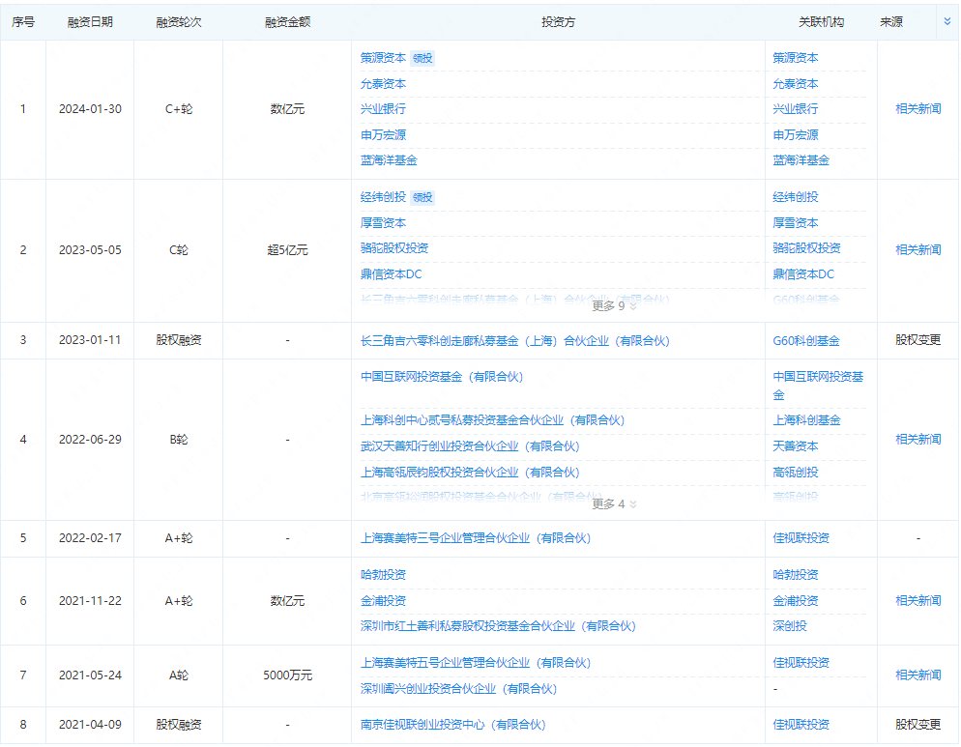Click the 关联机构 column header
This screenshot has height=747, width=961.
[x=821, y=22]
